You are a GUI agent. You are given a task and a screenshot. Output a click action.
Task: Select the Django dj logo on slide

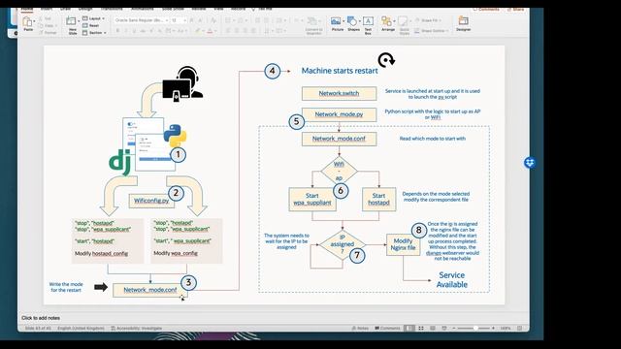pyautogui.click(x=120, y=162)
